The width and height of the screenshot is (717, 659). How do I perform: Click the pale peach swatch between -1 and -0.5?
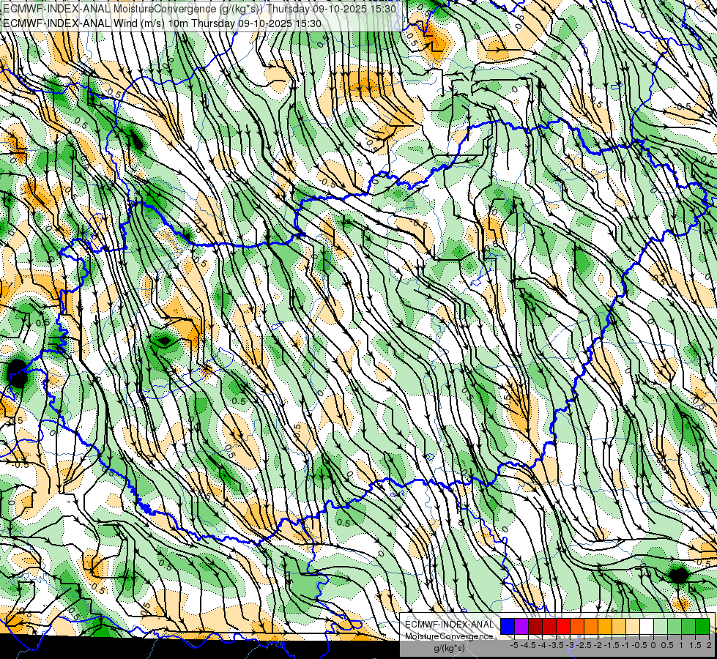pyautogui.click(x=633, y=626)
